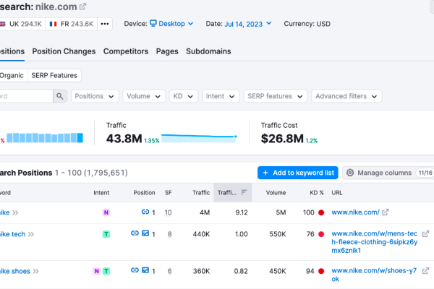This screenshot has height=289, width=434.
Task: Click the SF value 10 in first row
Action: click(168, 212)
